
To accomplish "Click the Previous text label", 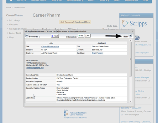I will pos(34,36).
